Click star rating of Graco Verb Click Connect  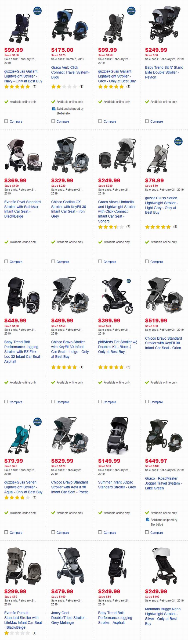[64, 87]
